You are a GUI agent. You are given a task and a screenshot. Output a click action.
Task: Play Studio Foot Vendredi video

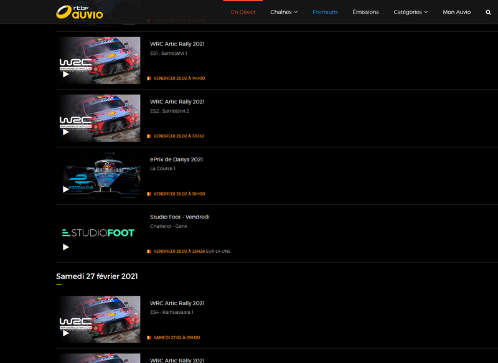coord(66,247)
